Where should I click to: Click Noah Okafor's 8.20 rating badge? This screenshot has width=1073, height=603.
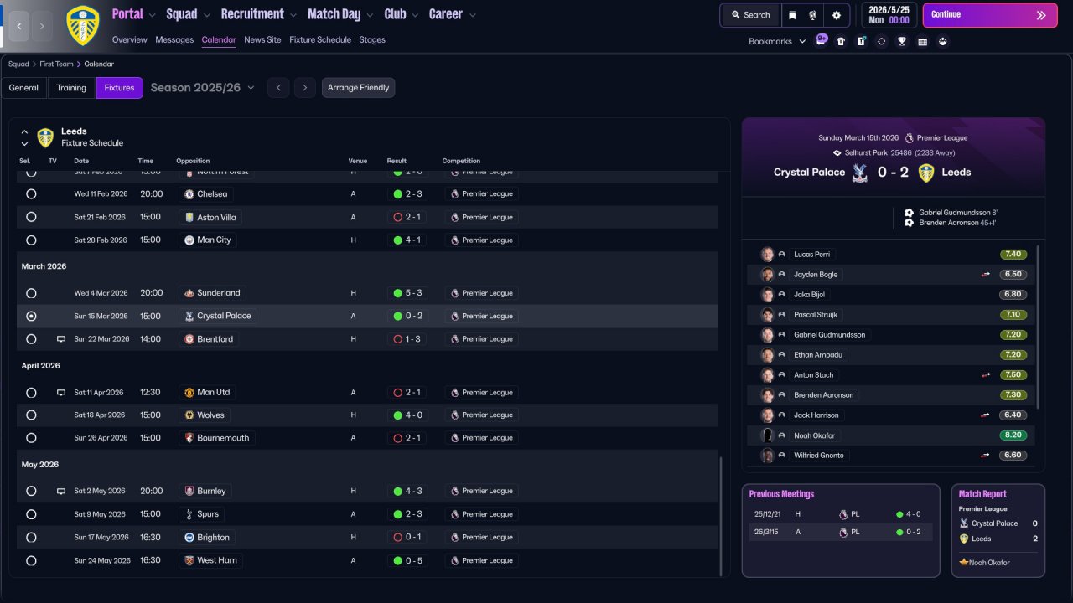(1013, 435)
